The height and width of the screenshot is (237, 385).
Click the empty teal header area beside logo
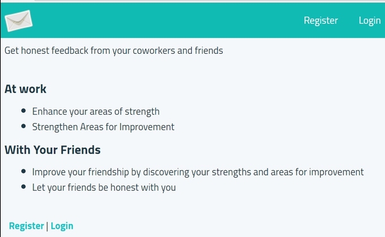tap(167, 20)
